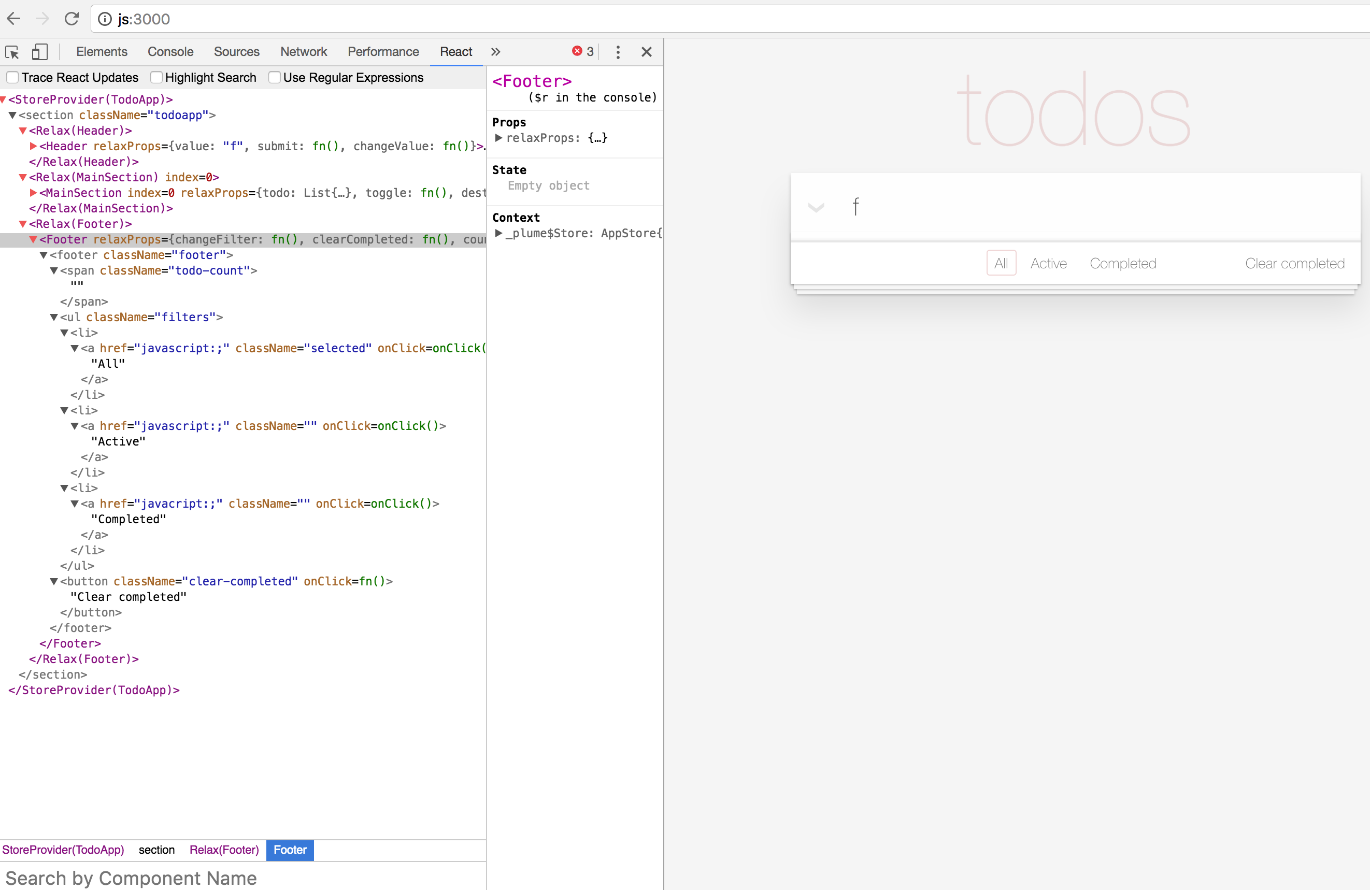Expand the relaxProps entry under Props

pyautogui.click(x=498, y=138)
